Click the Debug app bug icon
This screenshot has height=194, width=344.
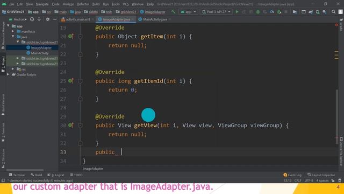click(x=258, y=12)
